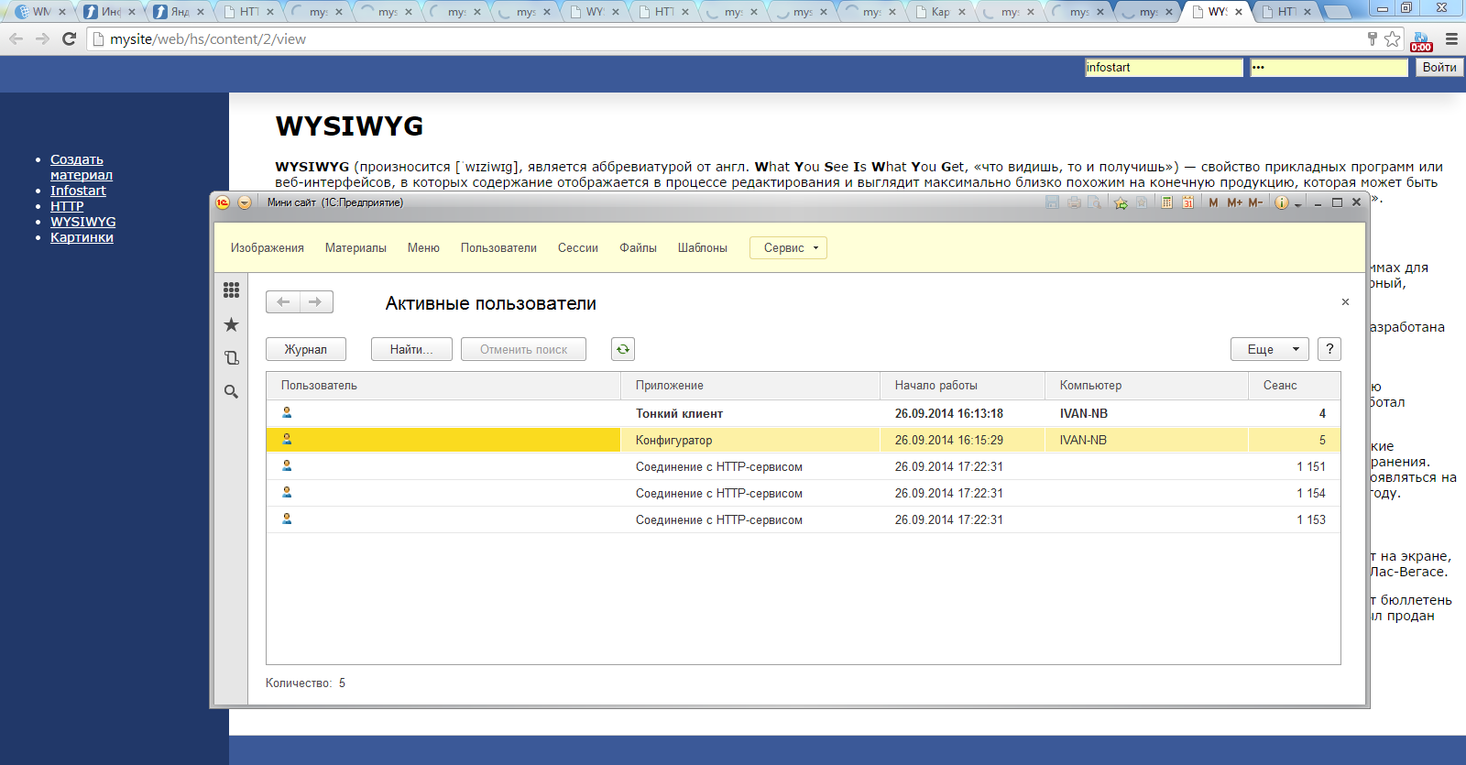Bookmark page with Chrome star icon
Image resolution: width=1466 pixels, height=765 pixels.
1393,38
